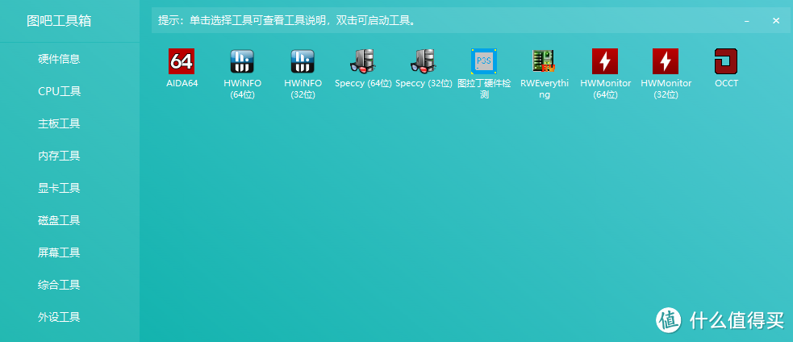The height and width of the screenshot is (342, 793).
Task: Select the HWiNFO (64位) icon
Action: click(x=242, y=61)
